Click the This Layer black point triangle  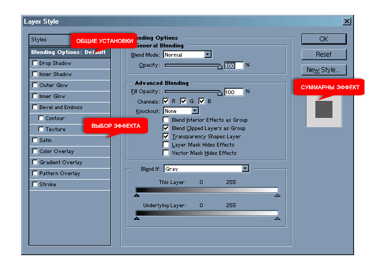tap(137, 195)
